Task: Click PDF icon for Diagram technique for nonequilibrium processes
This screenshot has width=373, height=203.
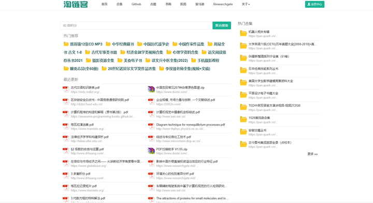Action: click(x=151, y=127)
